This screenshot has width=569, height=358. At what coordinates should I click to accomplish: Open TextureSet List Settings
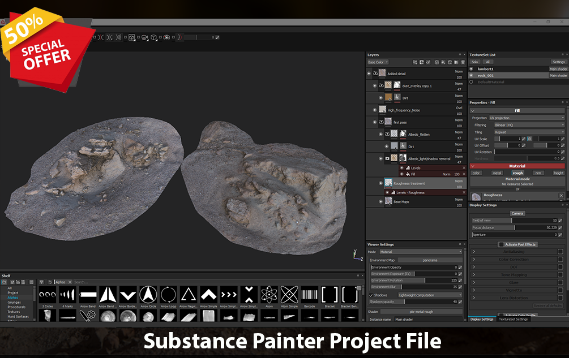click(x=558, y=62)
